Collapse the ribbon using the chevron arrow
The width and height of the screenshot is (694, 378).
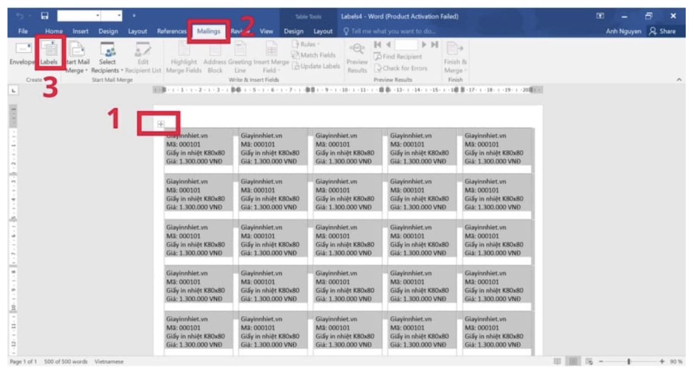(679, 80)
